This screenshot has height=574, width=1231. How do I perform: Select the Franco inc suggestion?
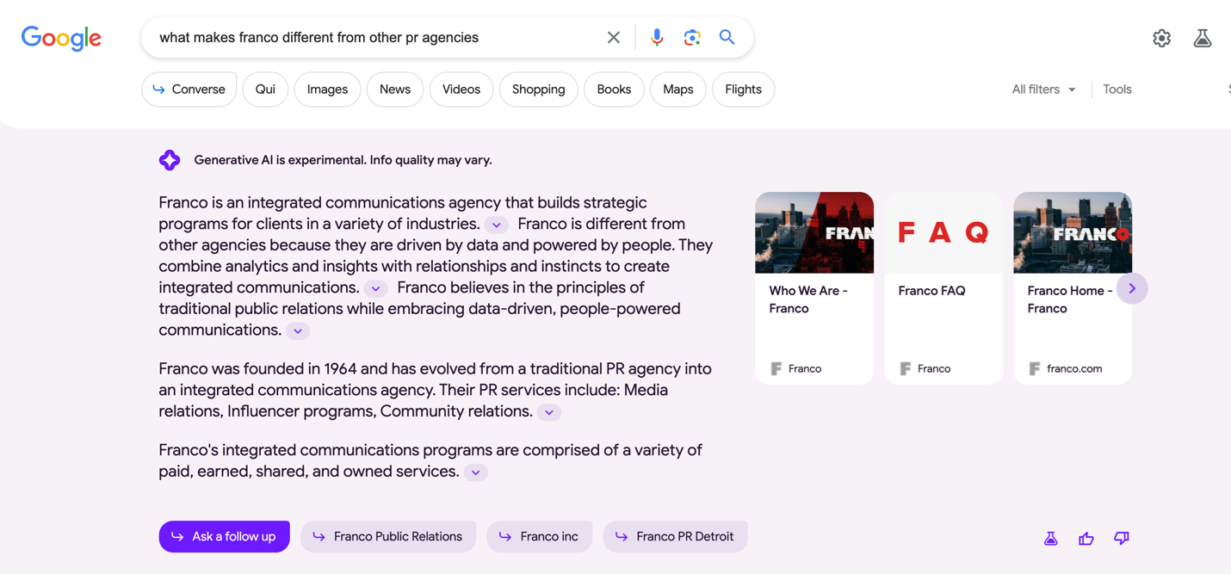tap(539, 536)
